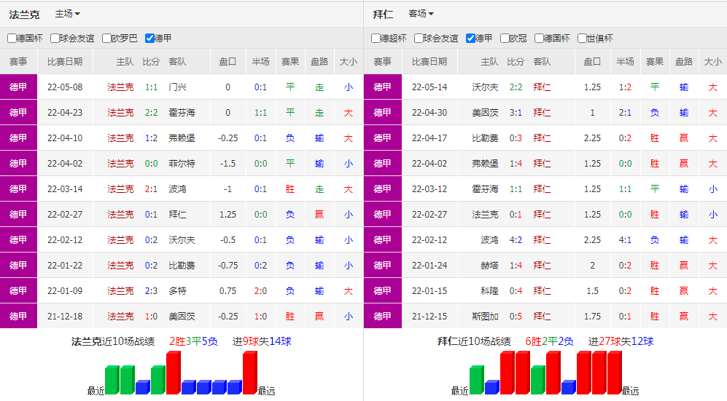Uncheck the 德甲 checkbox under 拜仁

coord(470,39)
